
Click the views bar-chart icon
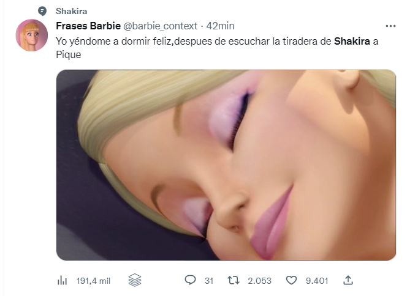click(62, 281)
